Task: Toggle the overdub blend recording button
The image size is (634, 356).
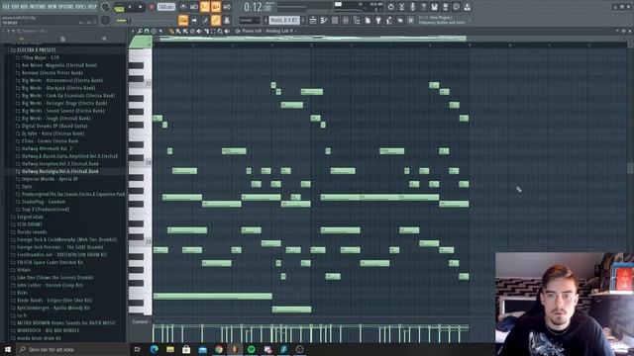Action: coord(216,7)
